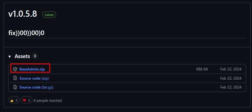Click the zip file icon beside Source code (zip)
This screenshot has width=252, height=112.
pyautogui.click(x=15, y=78)
